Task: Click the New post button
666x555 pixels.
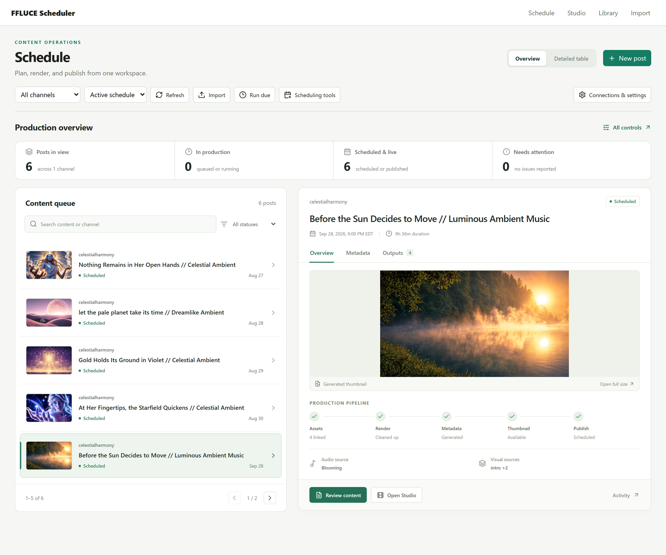Action: coord(627,58)
